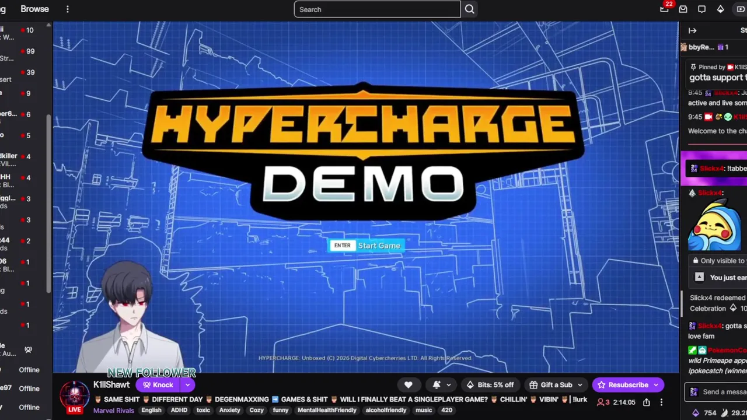Click the Slickx4 username in highlighted message

[711, 169]
